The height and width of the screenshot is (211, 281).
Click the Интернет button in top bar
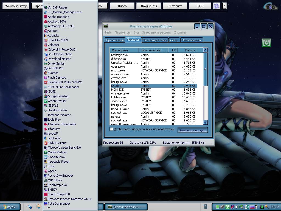[175, 6]
